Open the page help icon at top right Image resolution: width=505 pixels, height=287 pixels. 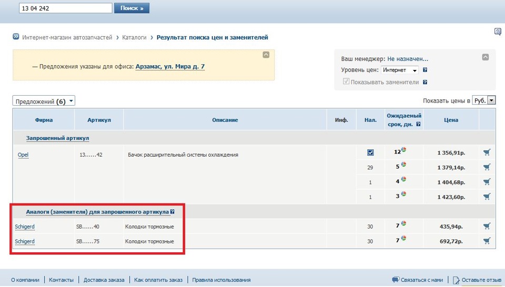498,32
